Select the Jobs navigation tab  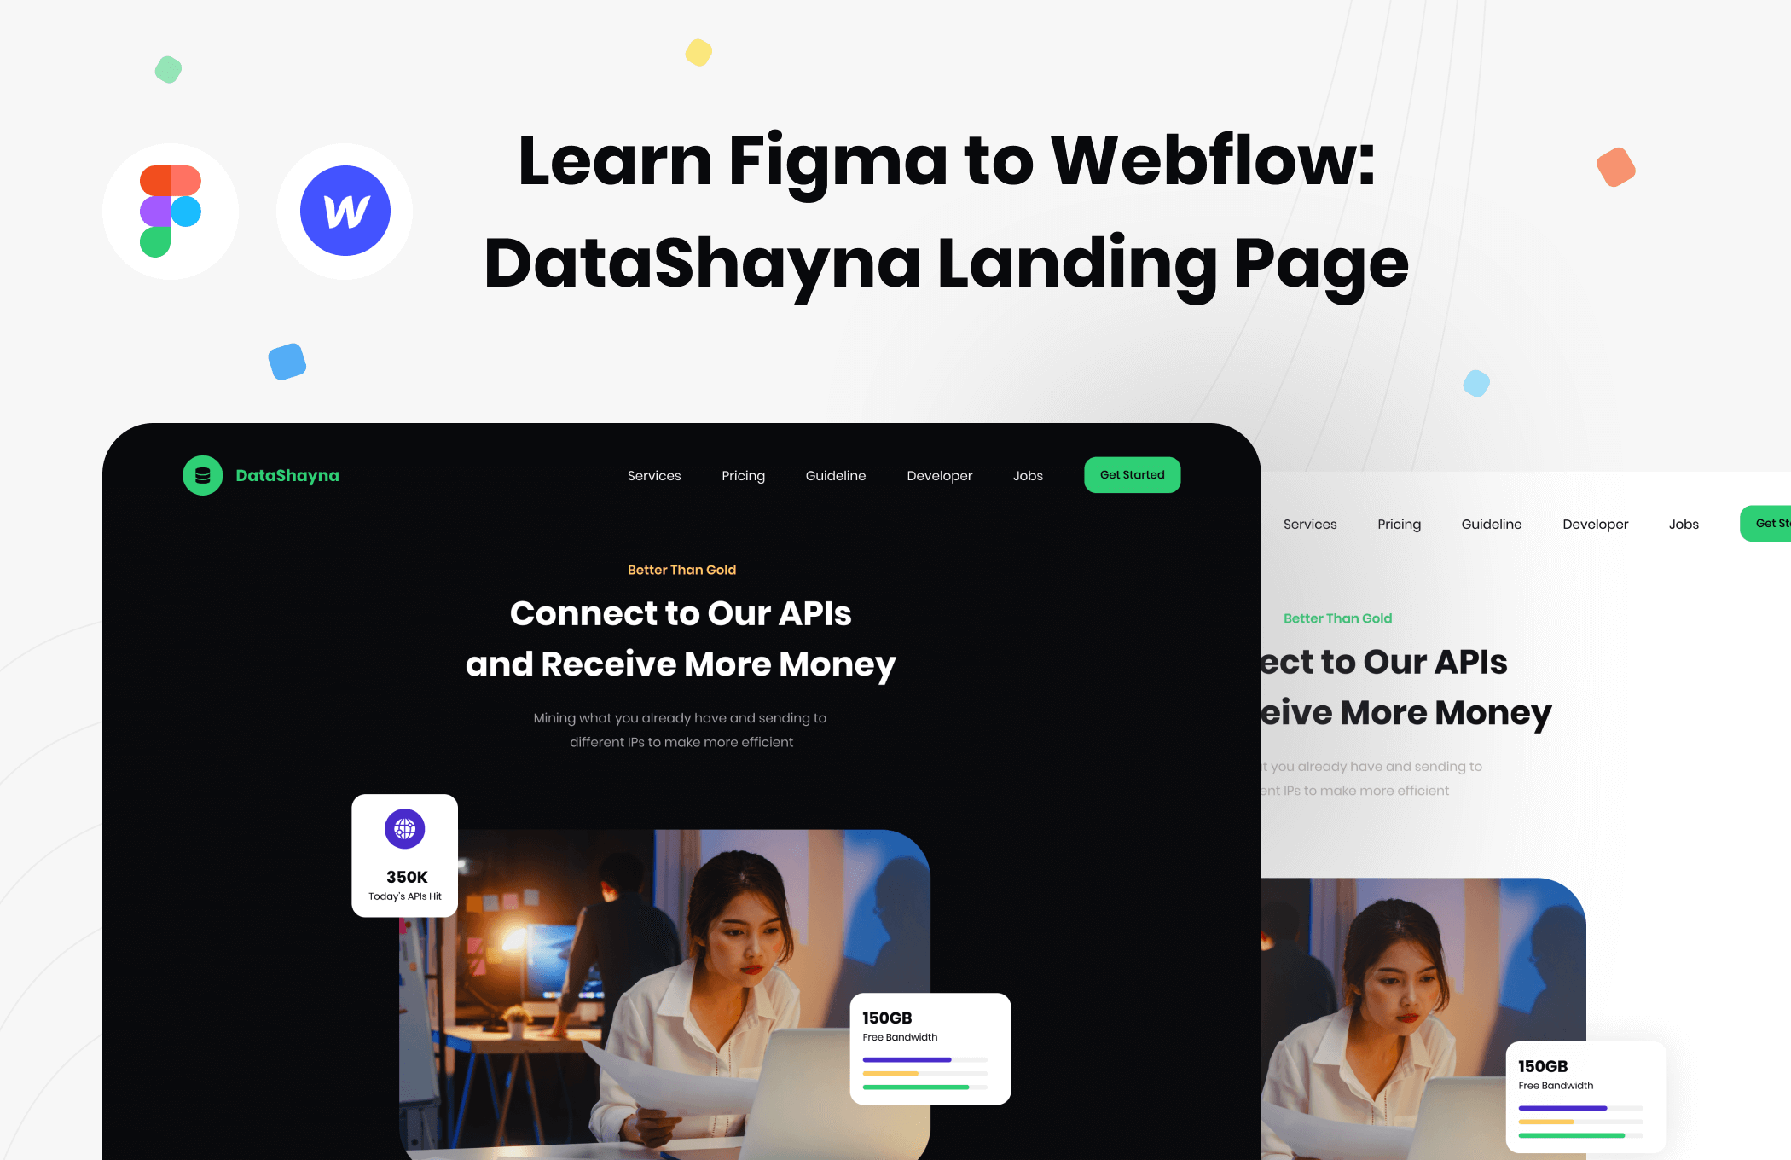pyautogui.click(x=1028, y=473)
